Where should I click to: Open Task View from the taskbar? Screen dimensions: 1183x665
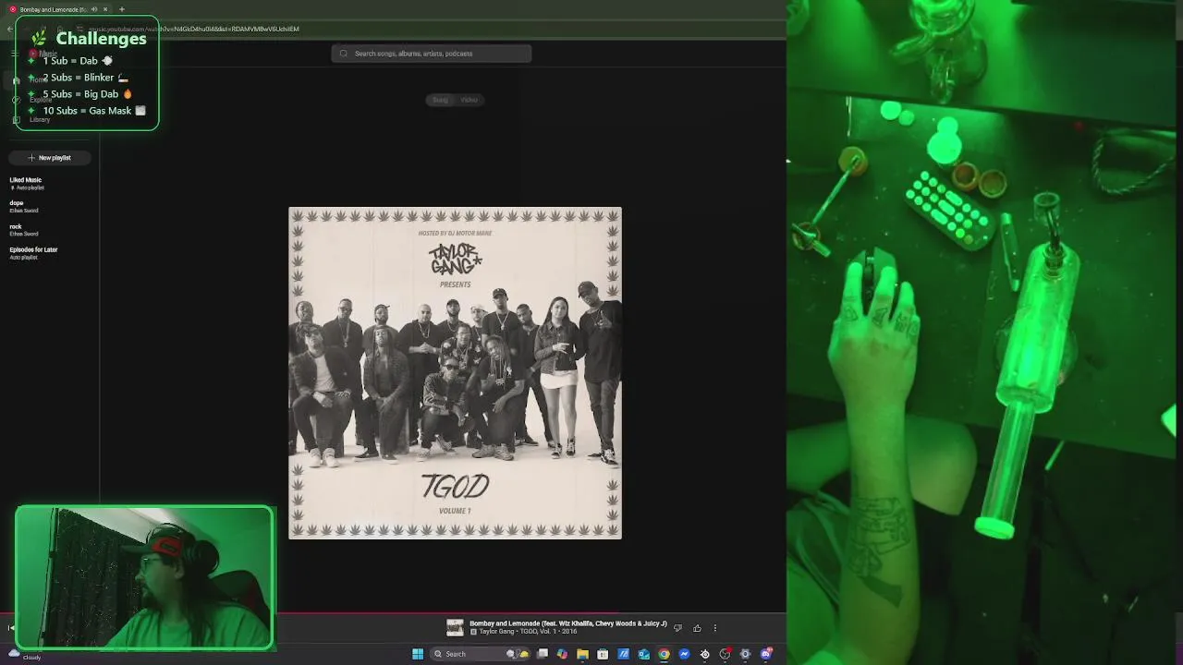(543, 654)
